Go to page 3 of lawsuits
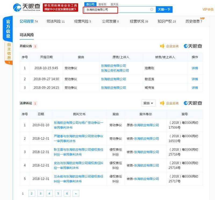The height and width of the screenshot is (200, 215). (41, 194)
